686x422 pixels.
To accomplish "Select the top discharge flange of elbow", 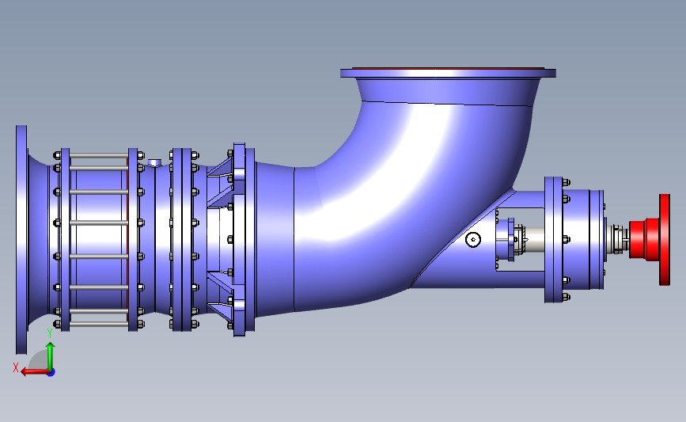I will pos(448,73).
